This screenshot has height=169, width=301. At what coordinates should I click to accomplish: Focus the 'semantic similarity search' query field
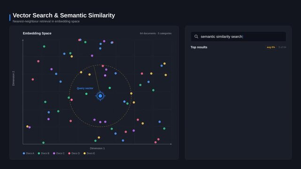[x=238, y=37]
